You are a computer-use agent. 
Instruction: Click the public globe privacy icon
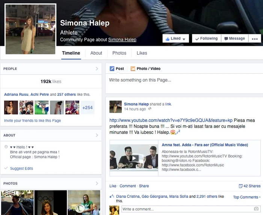[x=150, y=109]
